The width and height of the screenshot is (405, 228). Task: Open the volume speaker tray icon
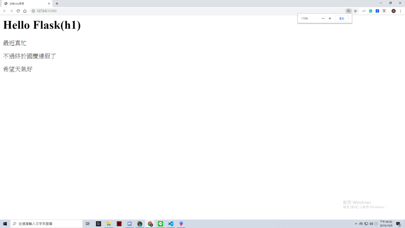point(371,224)
